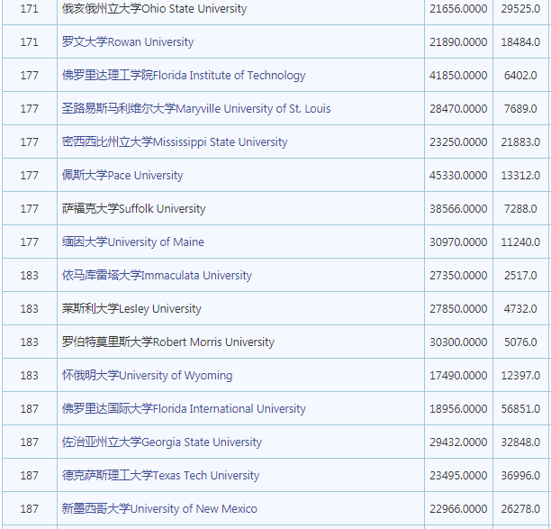
Task: Select enrollment value 13312.0
Action: [x=520, y=176]
